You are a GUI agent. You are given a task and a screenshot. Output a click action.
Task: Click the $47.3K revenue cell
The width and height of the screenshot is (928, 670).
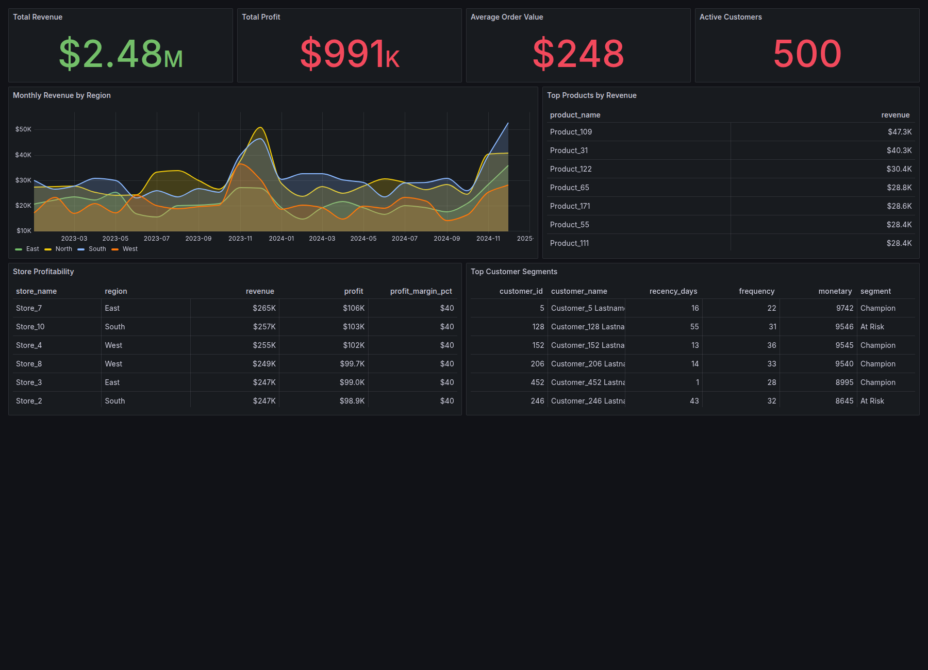pyautogui.click(x=823, y=132)
